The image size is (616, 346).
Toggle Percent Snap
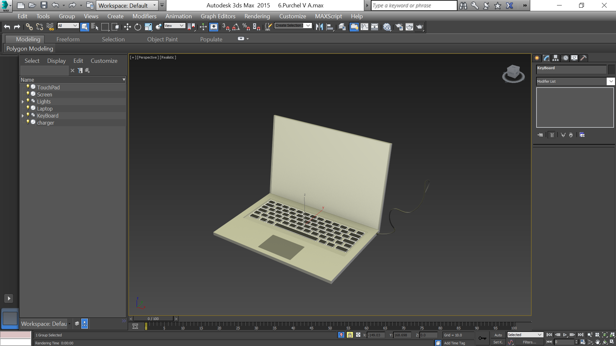246,27
